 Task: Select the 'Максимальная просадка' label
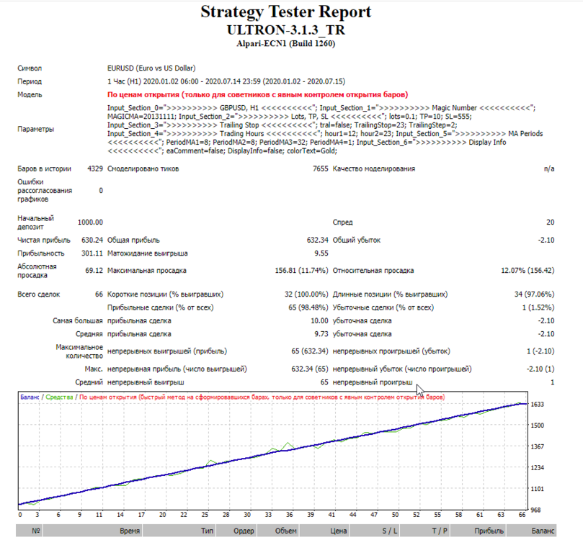147,271
